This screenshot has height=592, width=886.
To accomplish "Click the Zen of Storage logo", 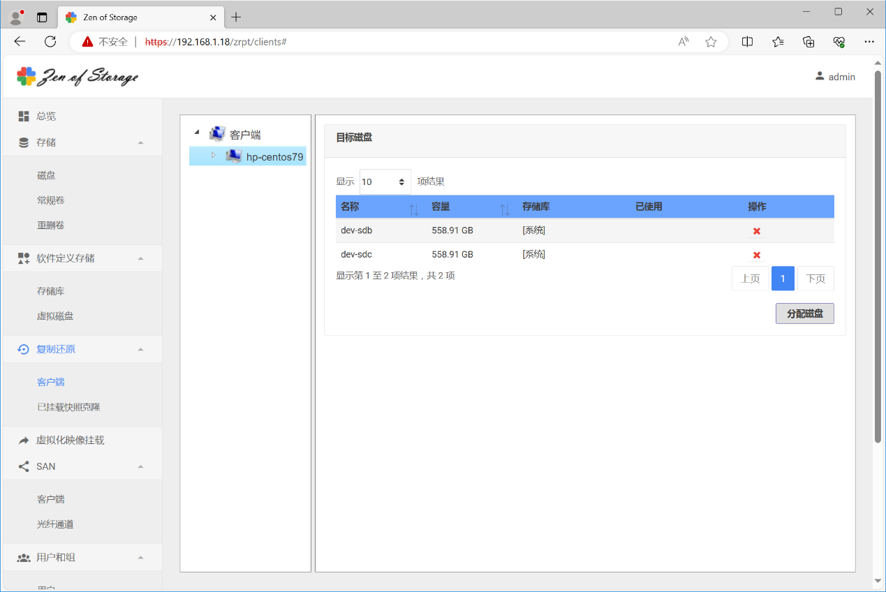I will coord(77,77).
